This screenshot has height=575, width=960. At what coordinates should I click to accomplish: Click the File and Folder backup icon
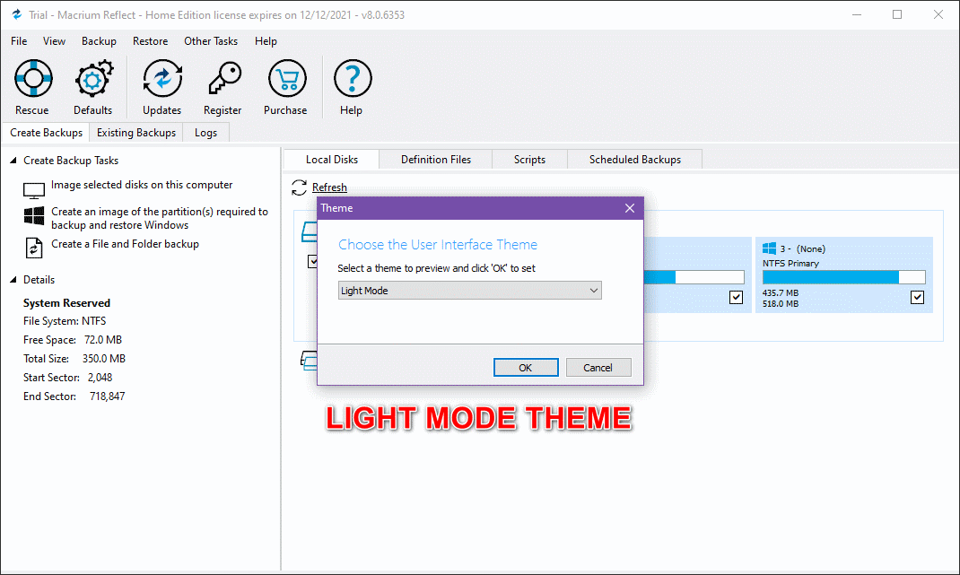coord(34,248)
